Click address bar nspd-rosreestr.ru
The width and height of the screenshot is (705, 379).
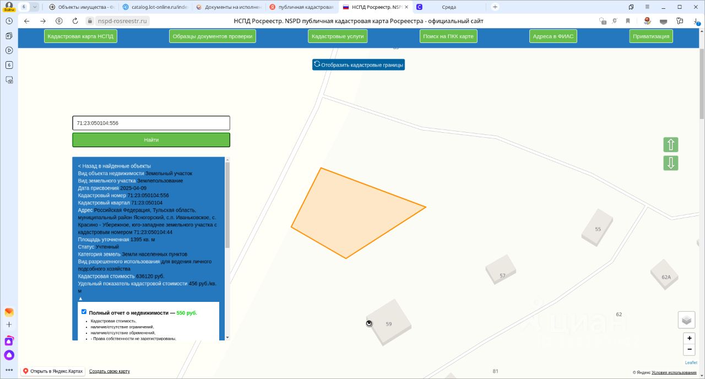pyautogui.click(x=122, y=21)
